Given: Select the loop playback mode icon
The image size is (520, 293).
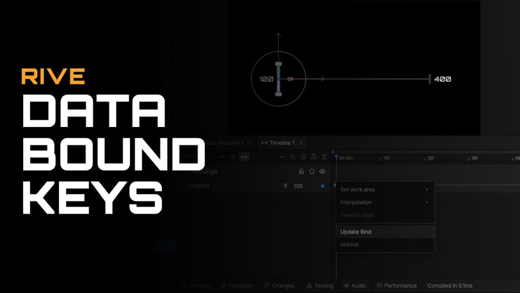Looking at the screenshot, I should click(x=233, y=157).
